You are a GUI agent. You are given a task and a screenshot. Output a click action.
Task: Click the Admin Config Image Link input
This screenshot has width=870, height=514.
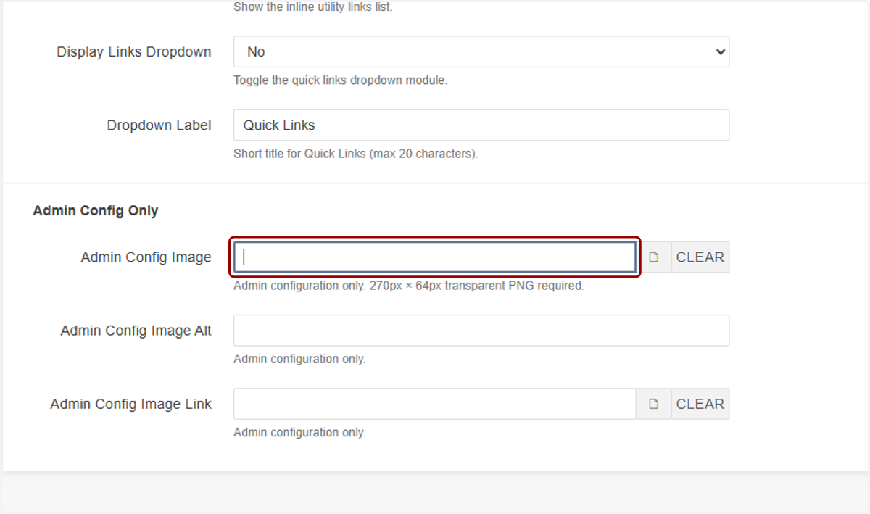tap(435, 404)
